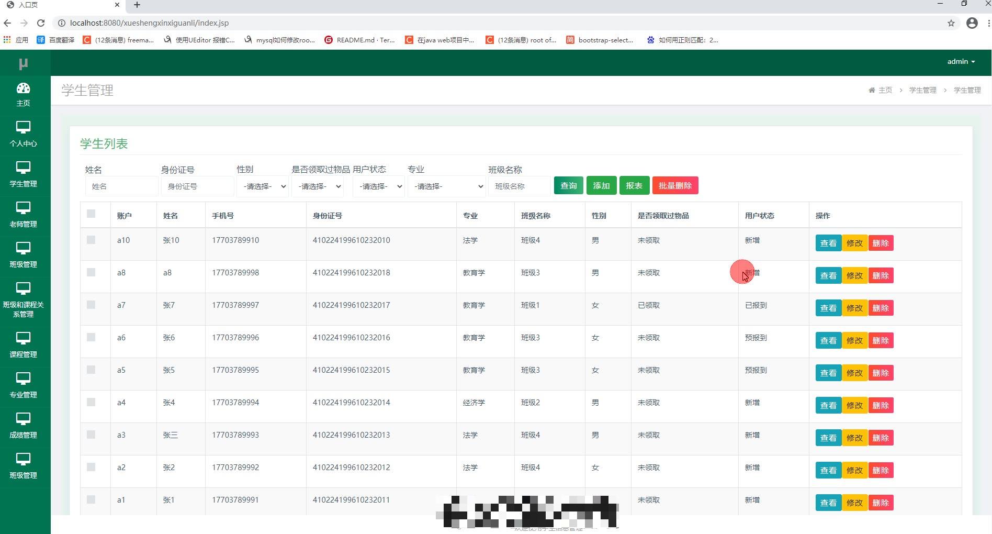
Task: Open 成绩管理 monitor icon in sidebar
Action: tap(23, 419)
